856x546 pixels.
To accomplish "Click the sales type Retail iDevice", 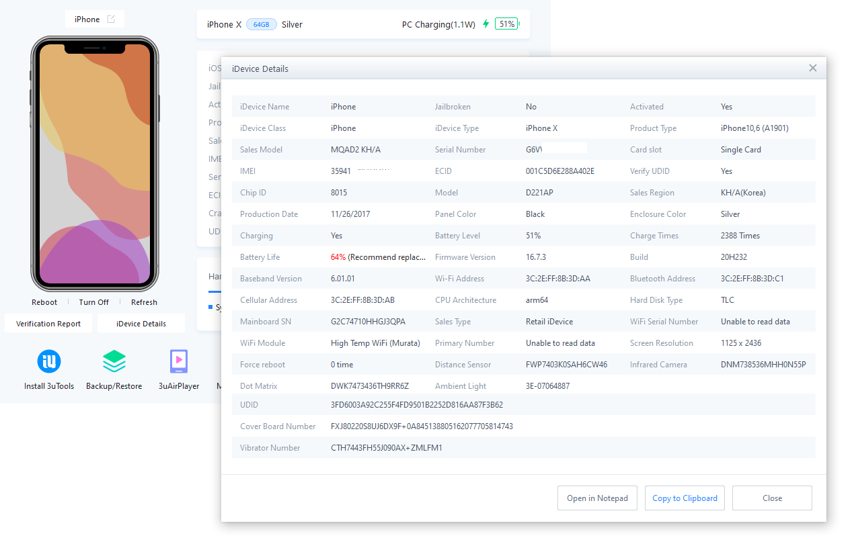I will point(549,322).
